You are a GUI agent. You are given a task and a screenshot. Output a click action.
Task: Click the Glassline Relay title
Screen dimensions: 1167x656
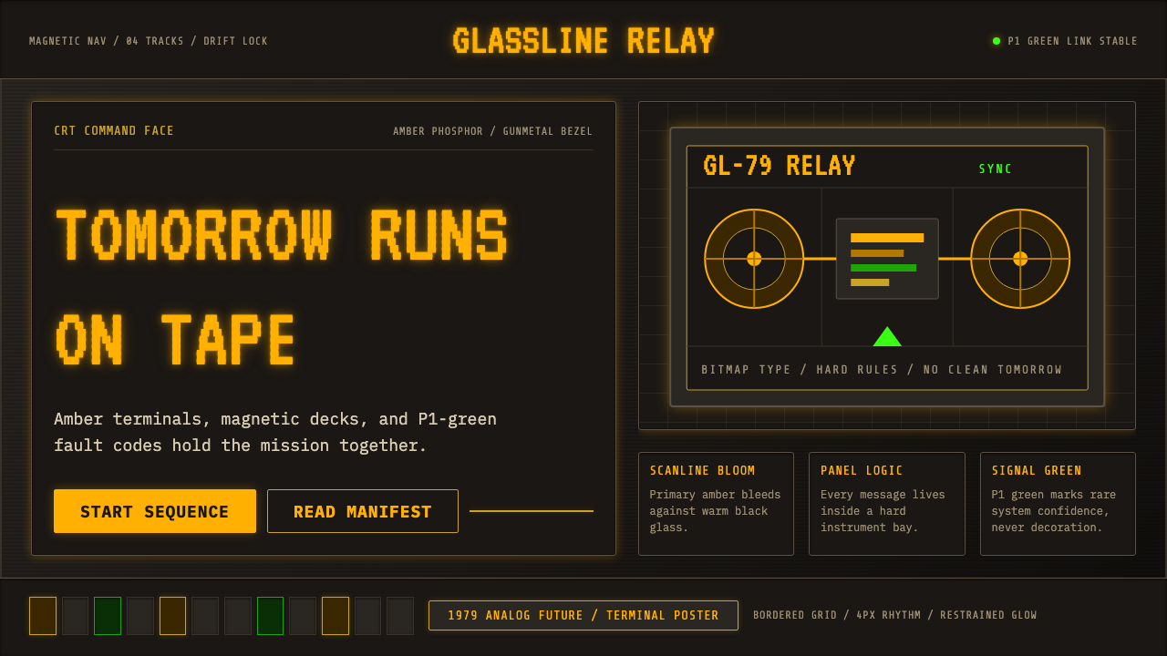[x=583, y=41]
